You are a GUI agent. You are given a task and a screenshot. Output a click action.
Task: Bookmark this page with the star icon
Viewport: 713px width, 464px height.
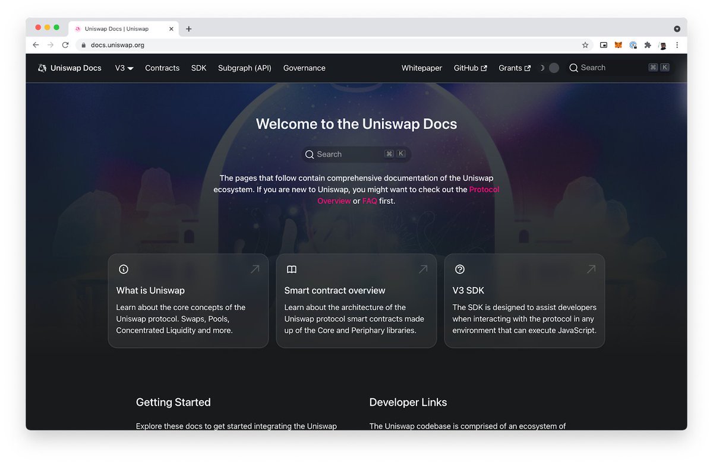coord(585,45)
